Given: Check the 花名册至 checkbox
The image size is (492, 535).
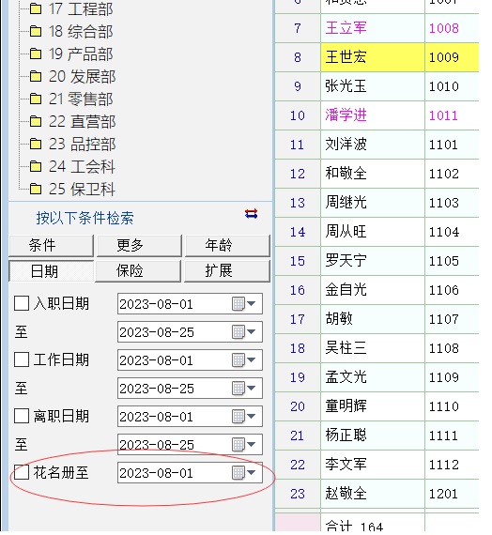Looking at the screenshot, I should [22, 472].
